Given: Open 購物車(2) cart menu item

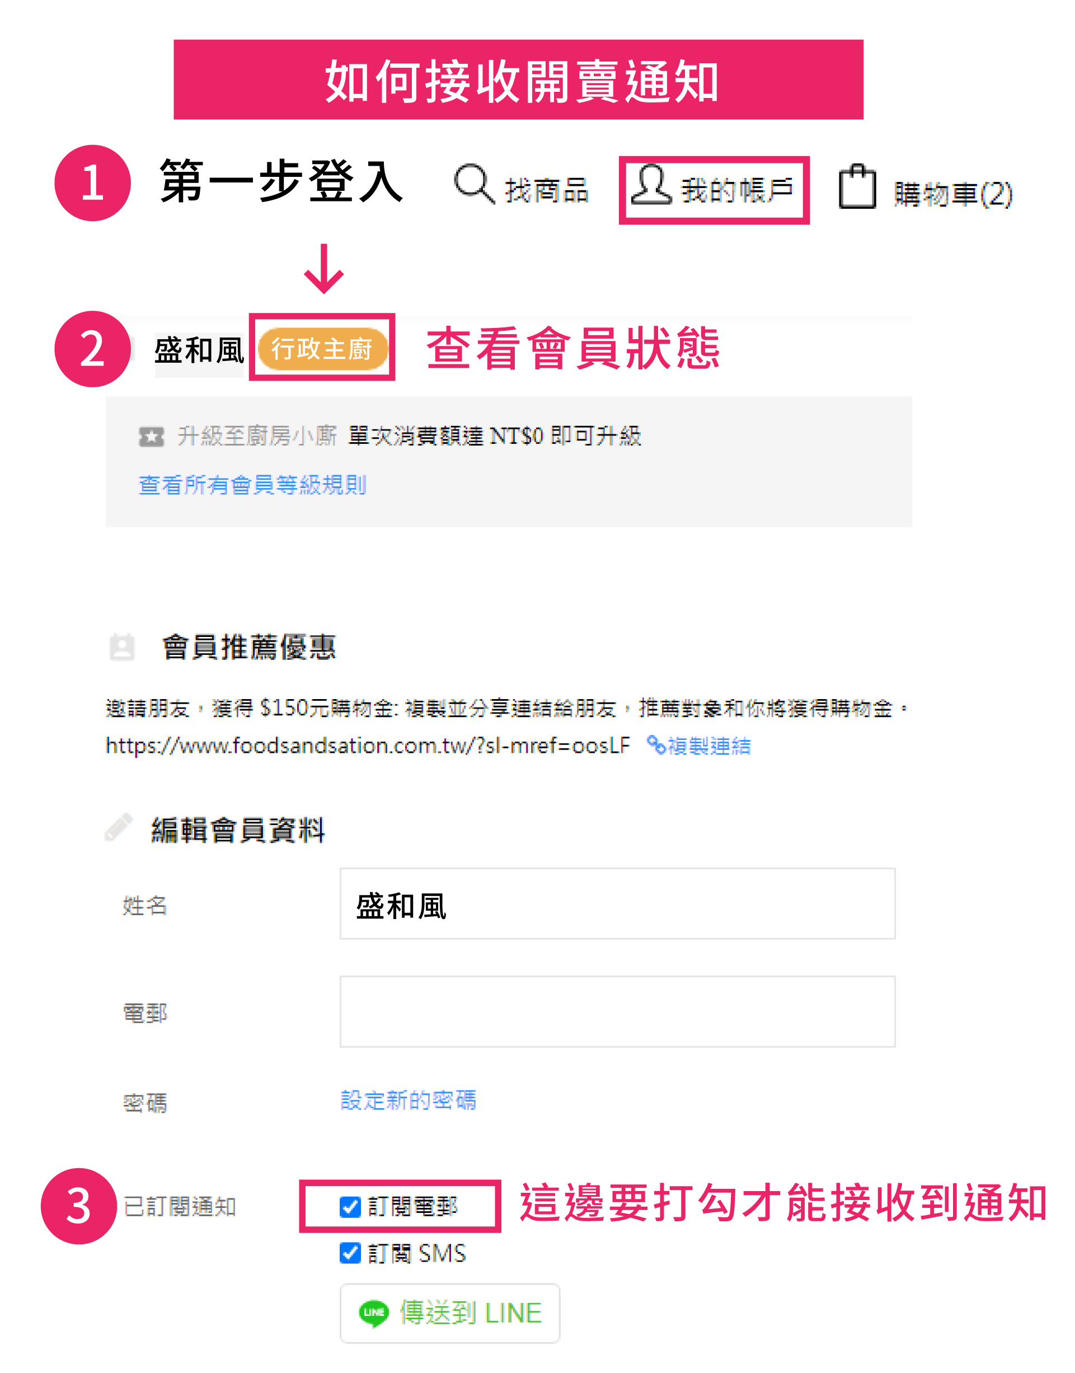Looking at the screenshot, I should pos(952,194).
